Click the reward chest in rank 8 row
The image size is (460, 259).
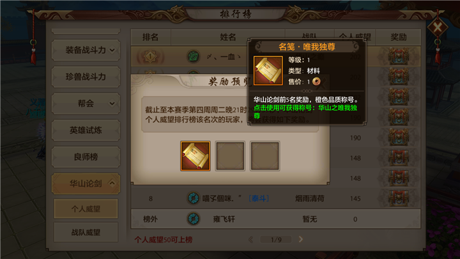[399, 198]
